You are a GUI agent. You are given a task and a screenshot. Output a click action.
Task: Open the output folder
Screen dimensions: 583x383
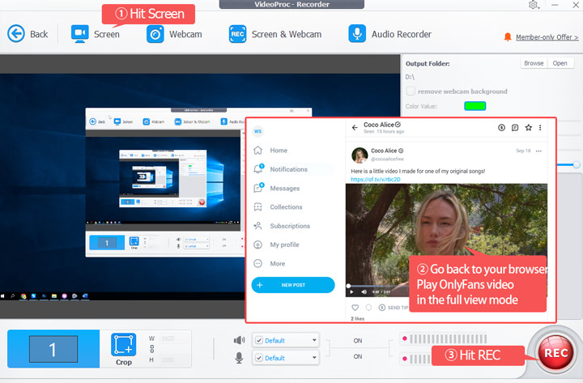pos(560,63)
